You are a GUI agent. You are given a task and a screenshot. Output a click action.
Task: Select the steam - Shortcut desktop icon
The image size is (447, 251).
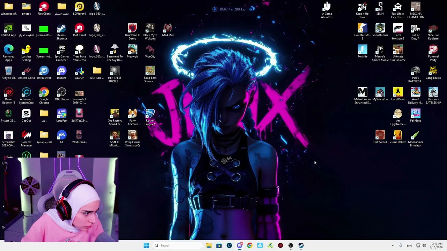(62, 32)
